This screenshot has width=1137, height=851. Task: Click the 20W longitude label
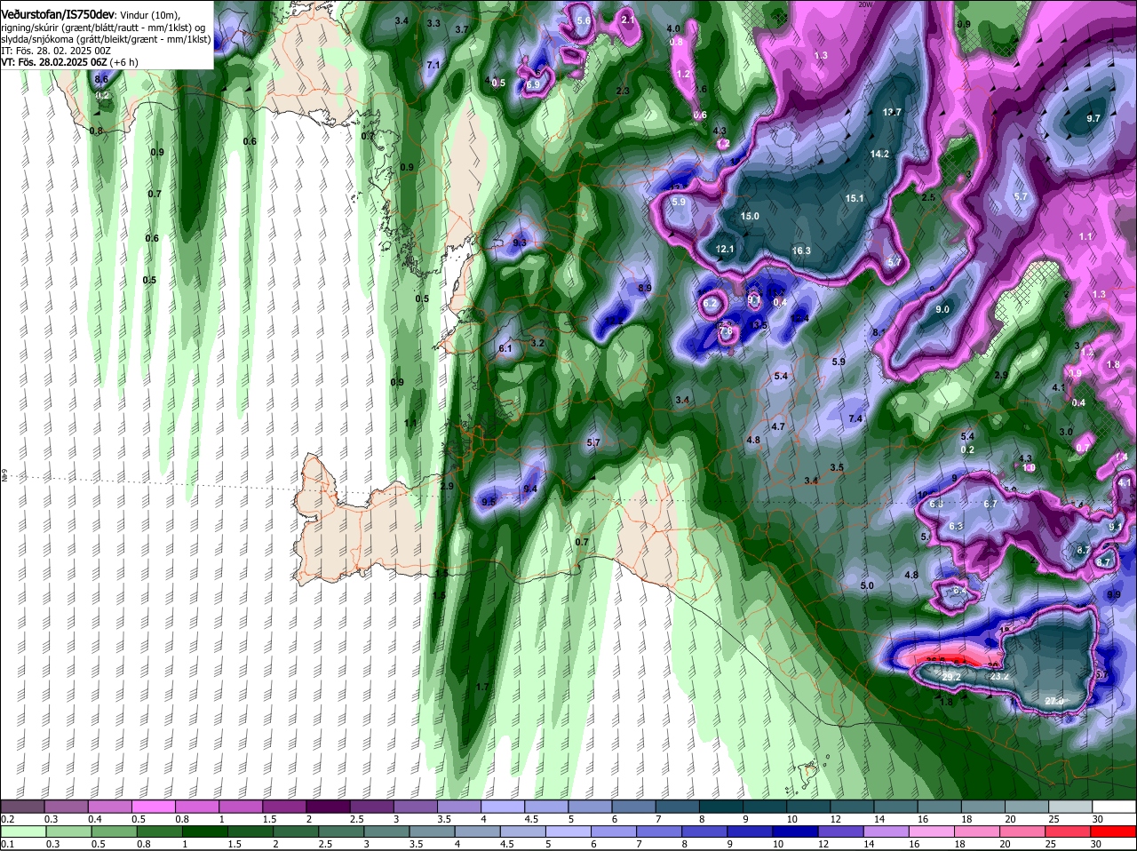tap(865, 4)
